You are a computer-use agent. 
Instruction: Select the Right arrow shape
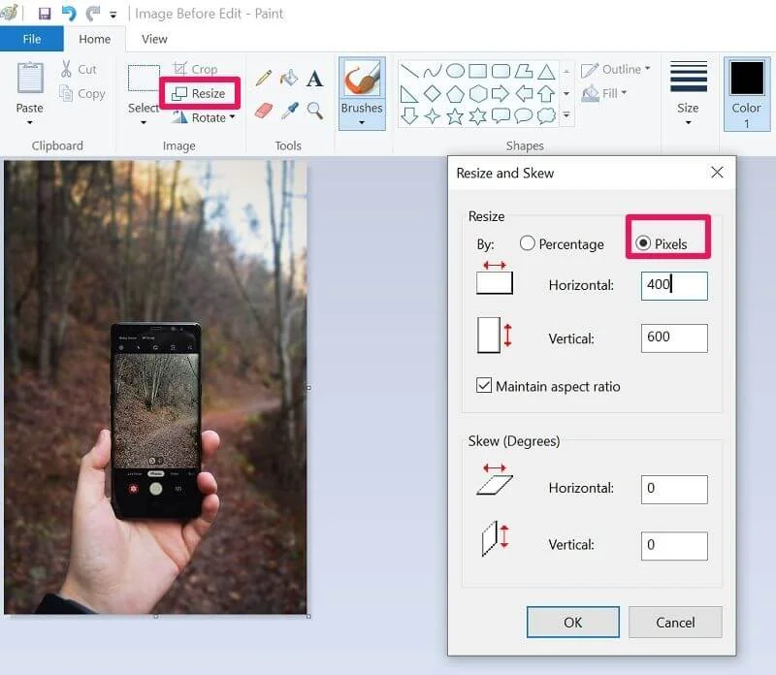tap(501, 93)
